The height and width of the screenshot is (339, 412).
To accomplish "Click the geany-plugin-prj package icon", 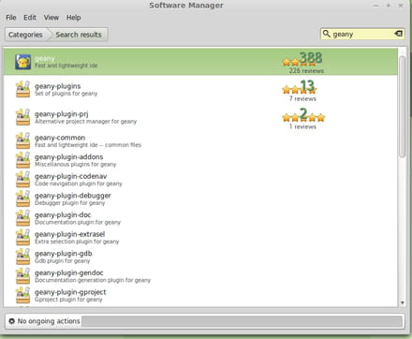I will point(22,117).
